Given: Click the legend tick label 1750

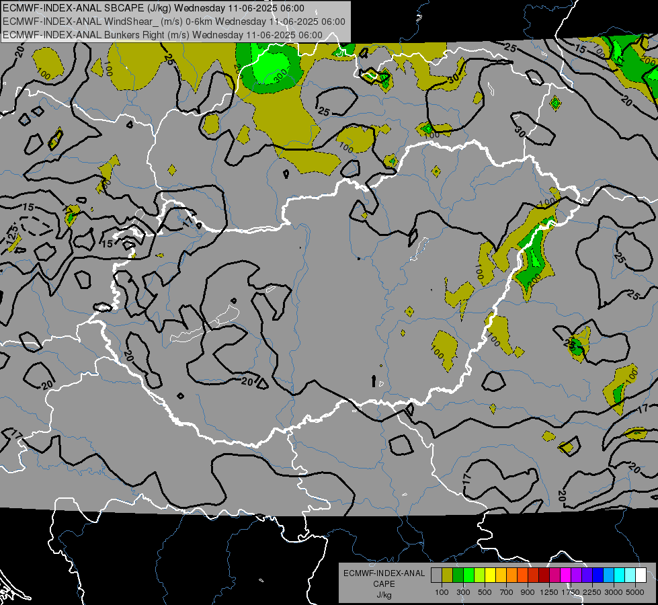Looking at the screenshot, I should [571, 592].
